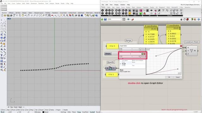Image resolution: width=202 pixels, height=113 pixels.
Task: Click the Save disk icon in Rhino toolbar
Action: pos(8,15)
